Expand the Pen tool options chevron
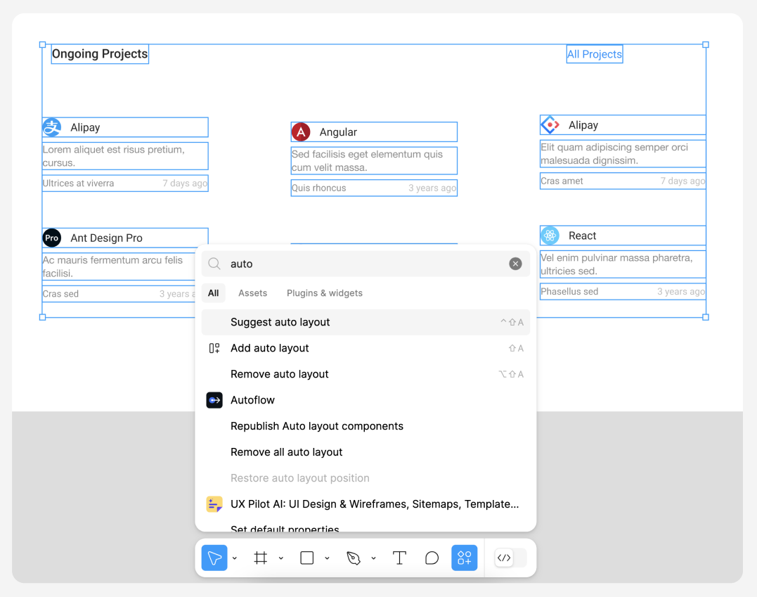This screenshot has height=597, width=757. click(374, 558)
